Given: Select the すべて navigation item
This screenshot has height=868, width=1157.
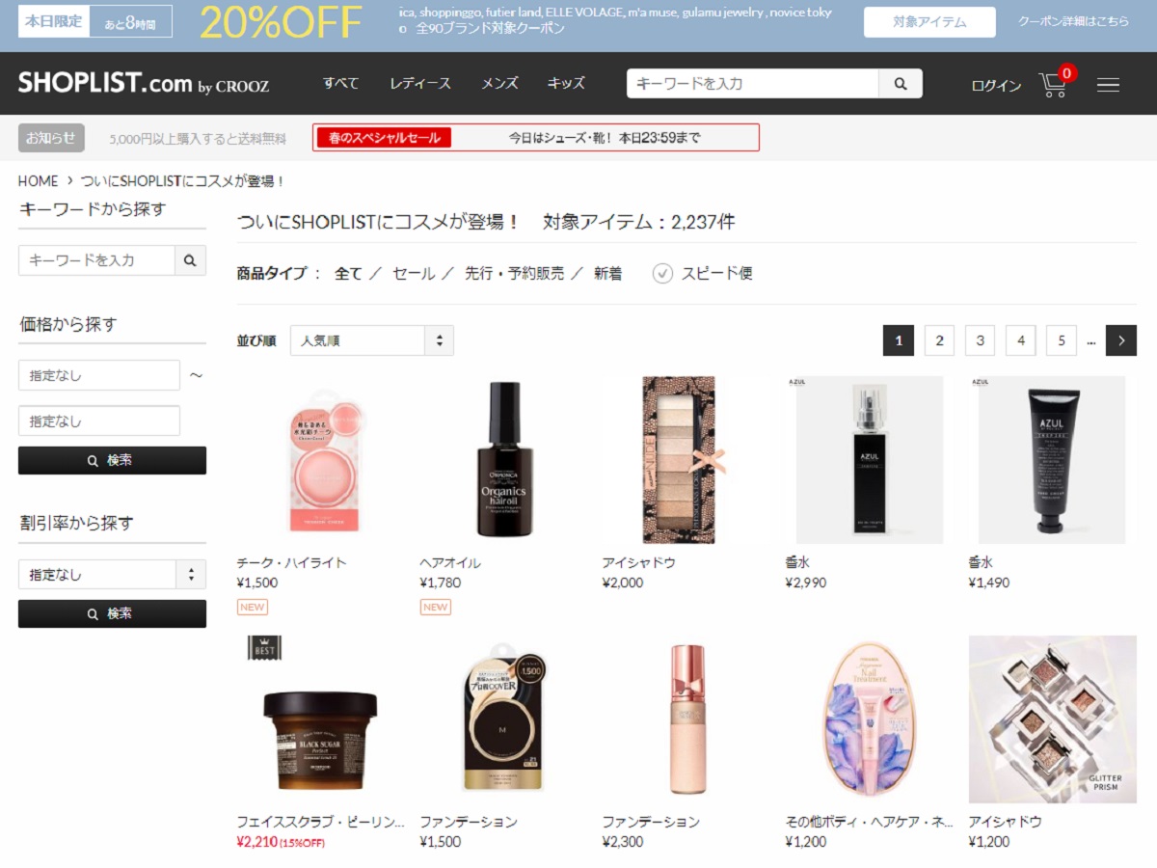Looking at the screenshot, I should click(340, 84).
